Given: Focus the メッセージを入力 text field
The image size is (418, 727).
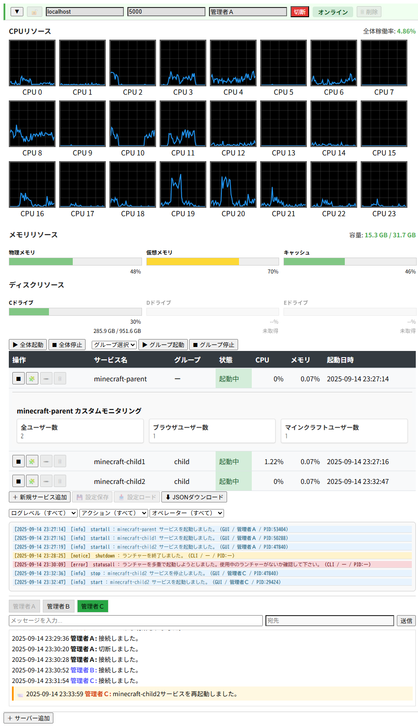Looking at the screenshot, I should (136, 620).
